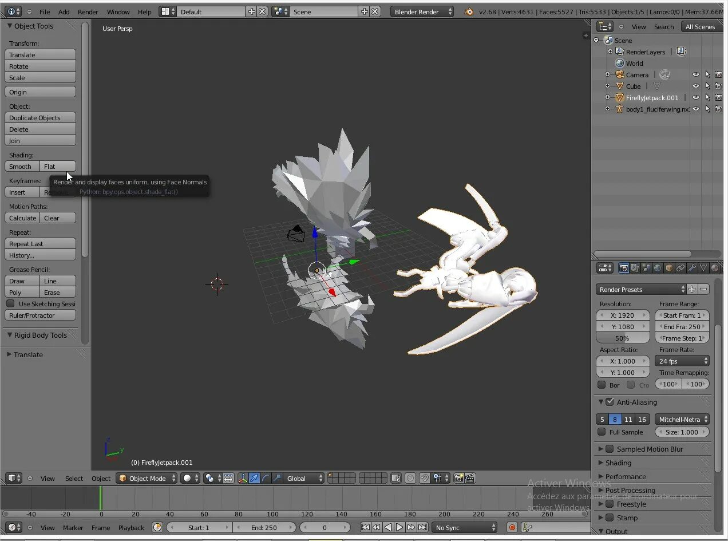Click the timeline play forward button
Image resolution: width=728 pixels, height=541 pixels.
click(x=399, y=527)
